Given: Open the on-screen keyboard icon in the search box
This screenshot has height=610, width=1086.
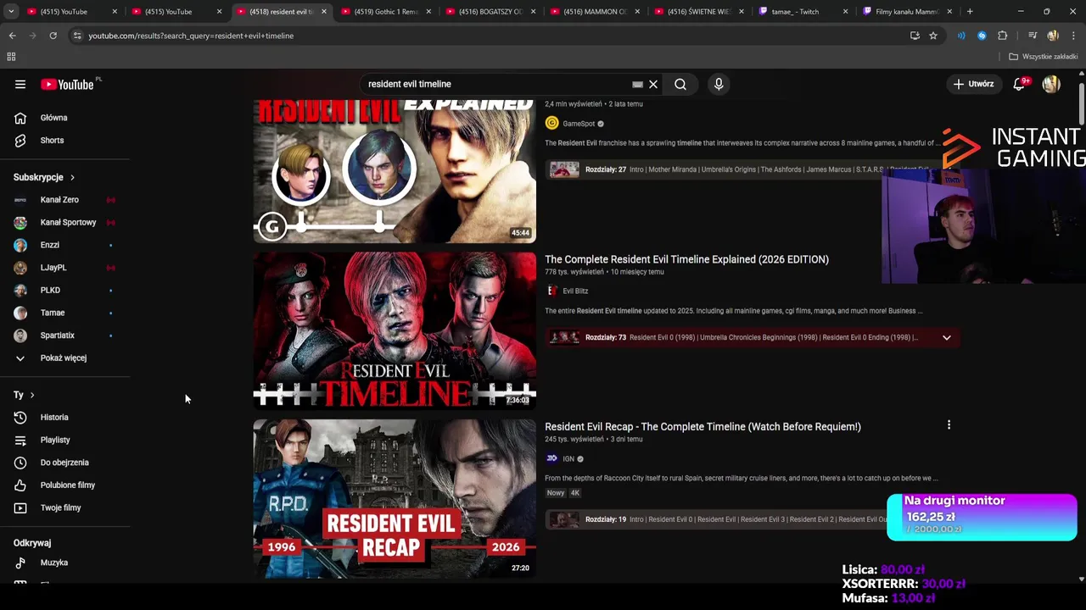Looking at the screenshot, I should (637, 84).
